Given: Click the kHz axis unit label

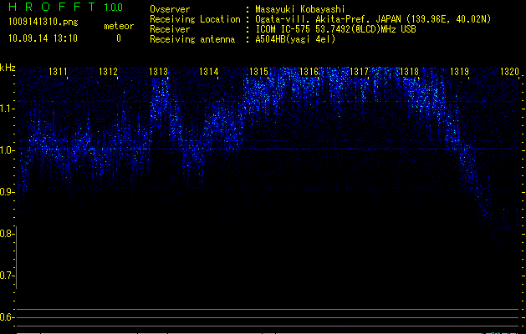Looking at the screenshot, I should pyautogui.click(x=8, y=68).
